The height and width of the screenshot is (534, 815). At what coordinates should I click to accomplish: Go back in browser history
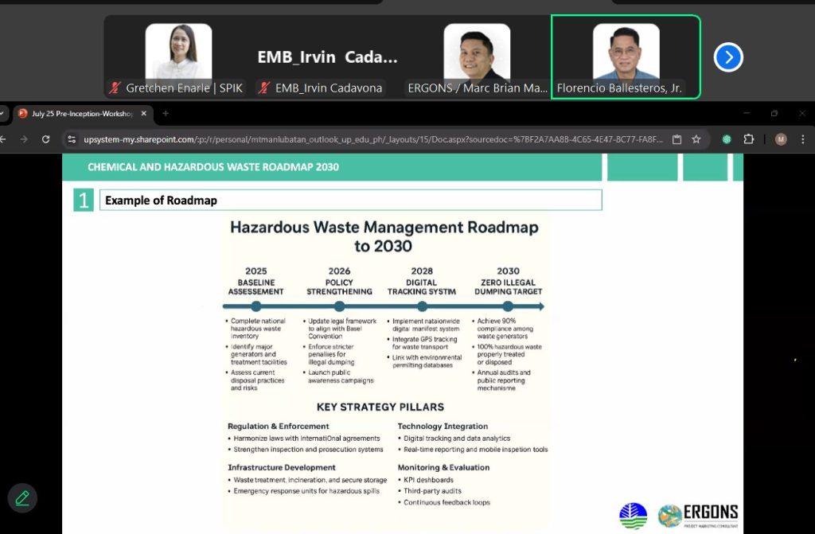coord(2,139)
